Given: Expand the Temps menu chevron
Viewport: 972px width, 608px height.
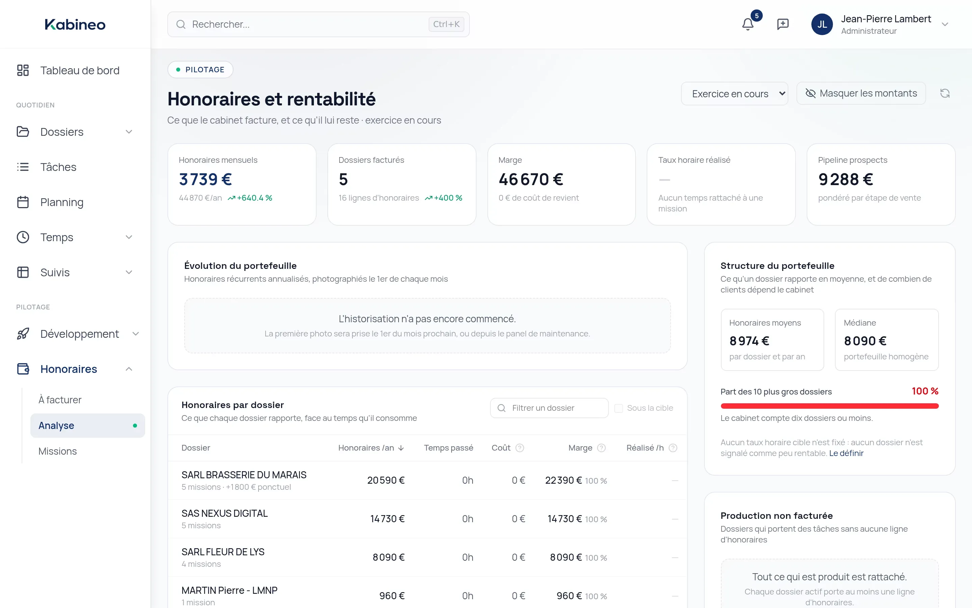Looking at the screenshot, I should pyautogui.click(x=129, y=237).
